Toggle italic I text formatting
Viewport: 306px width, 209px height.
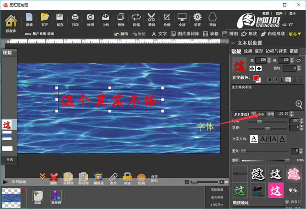point(276,79)
